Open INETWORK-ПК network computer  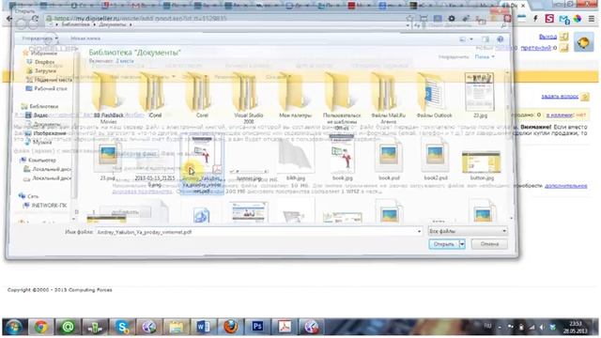pyautogui.click(x=49, y=205)
